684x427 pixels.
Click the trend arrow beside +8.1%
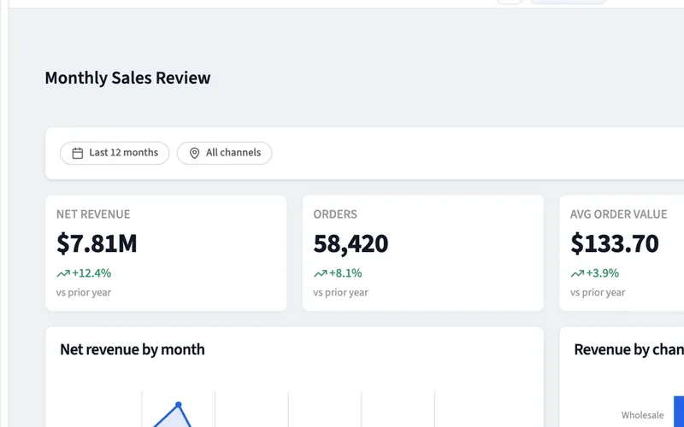320,273
